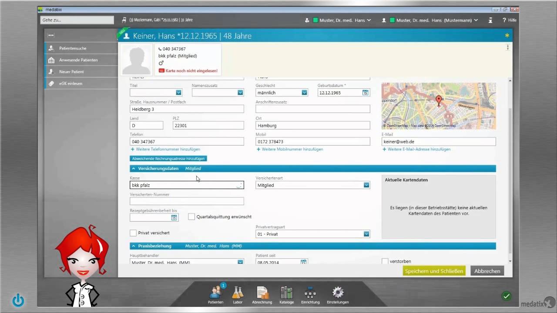Open the Versichertenart dropdown
The height and width of the screenshot is (313, 557).
click(x=366, y=185)
